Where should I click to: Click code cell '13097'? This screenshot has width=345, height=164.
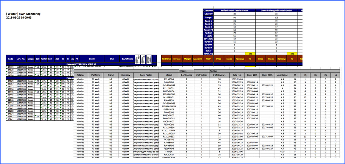(x=11, y=84)
